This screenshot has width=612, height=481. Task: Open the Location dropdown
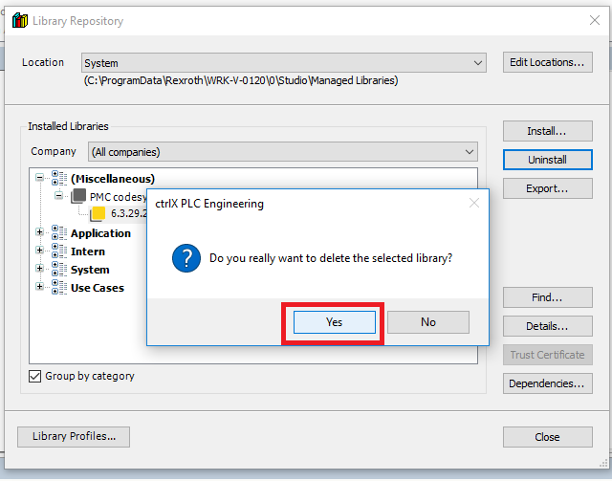(478, 63)
